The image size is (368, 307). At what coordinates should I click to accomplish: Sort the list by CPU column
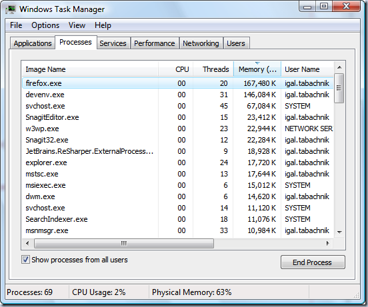click(x=176, y=69)
